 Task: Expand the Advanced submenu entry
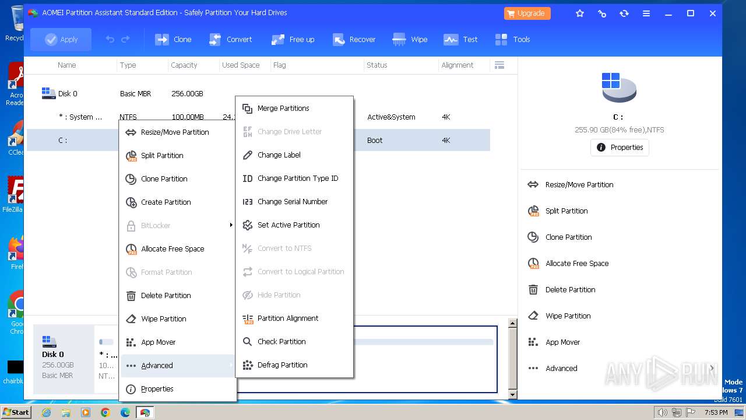click(178, 366)
